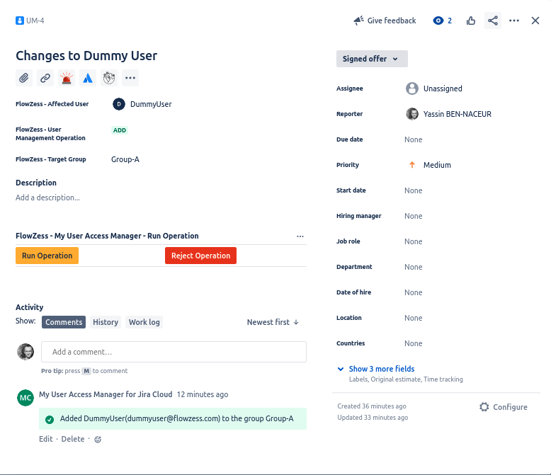Click the 12 minutes ago timestamp
Screen dimensions: 551x475
(203, 394)
